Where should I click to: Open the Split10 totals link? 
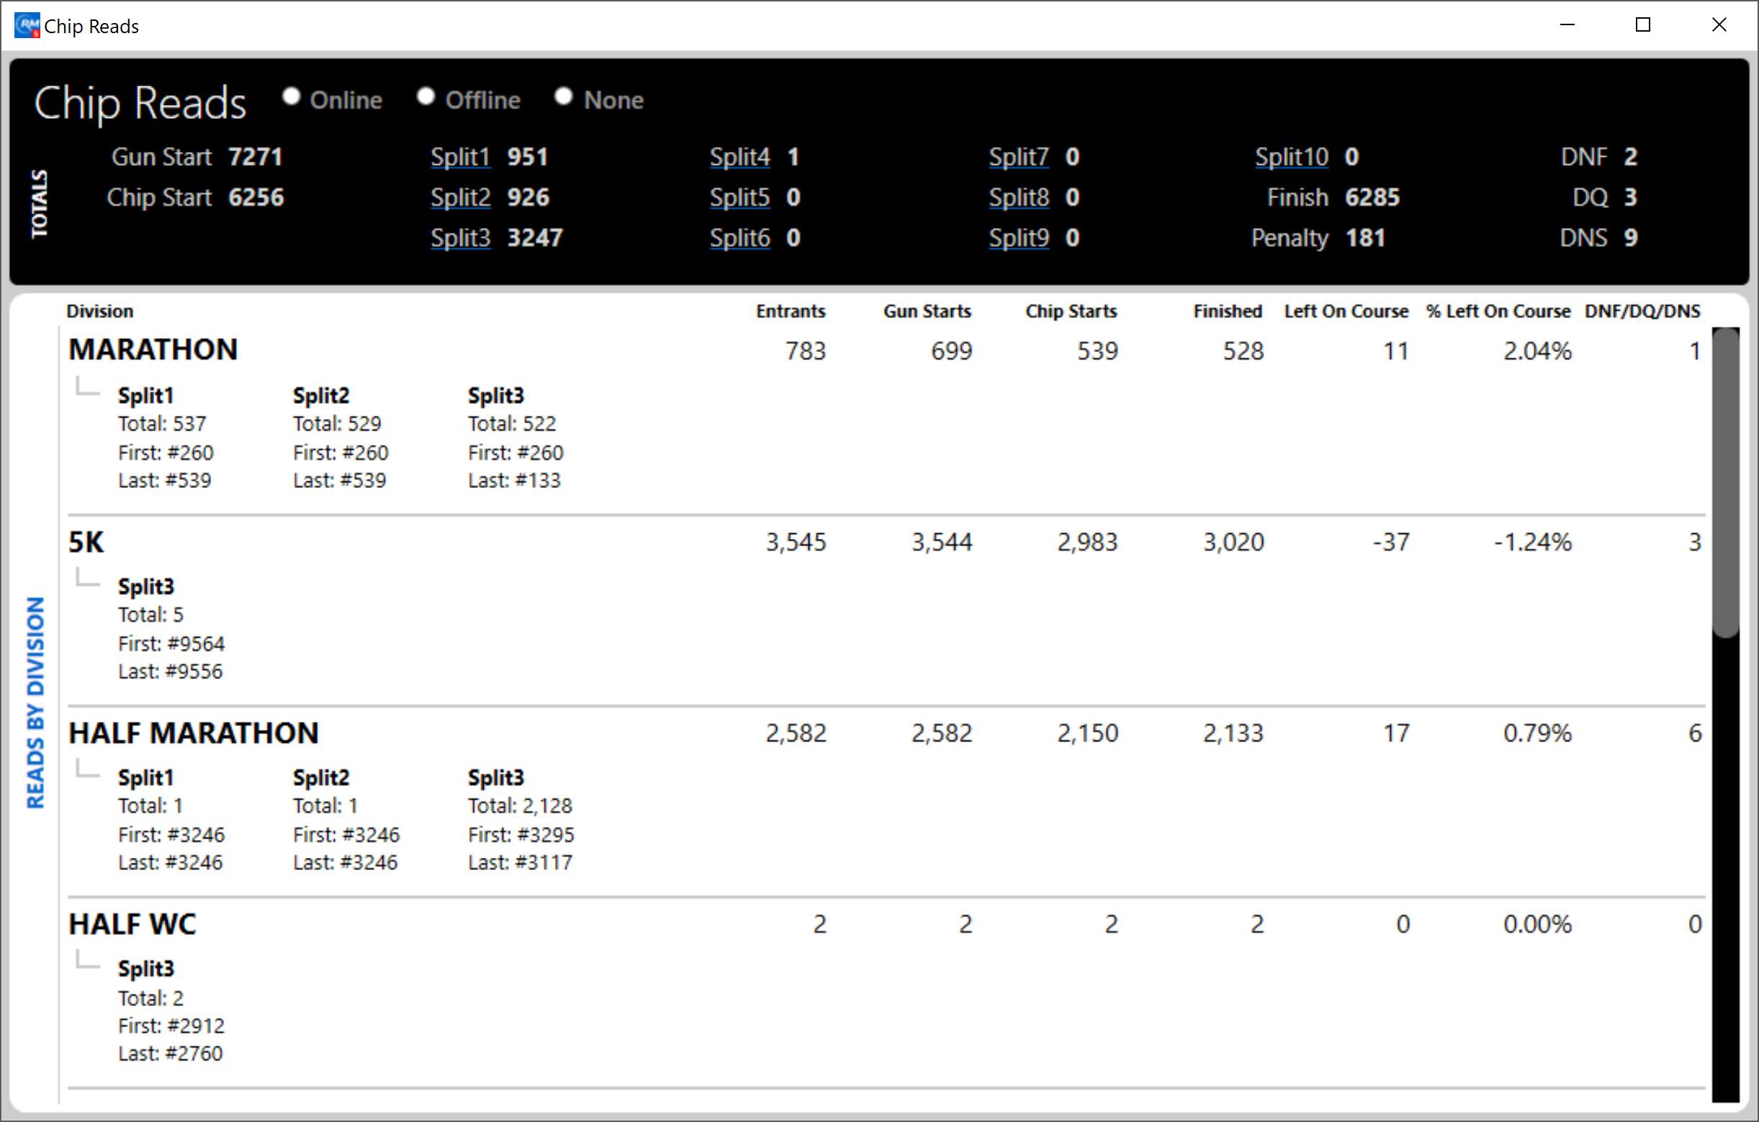(x=1292, y=157)
